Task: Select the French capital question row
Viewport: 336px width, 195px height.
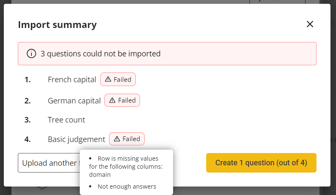Action: point(72,79)
